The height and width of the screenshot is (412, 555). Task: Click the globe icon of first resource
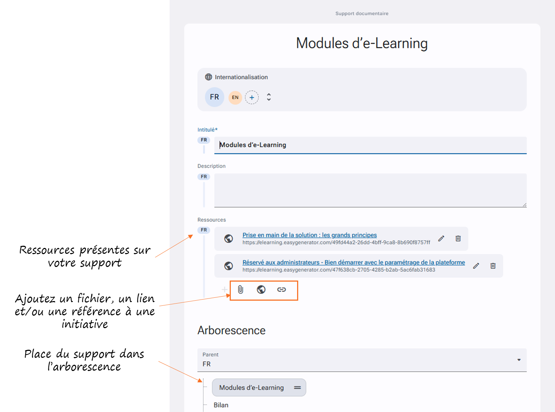229,239
